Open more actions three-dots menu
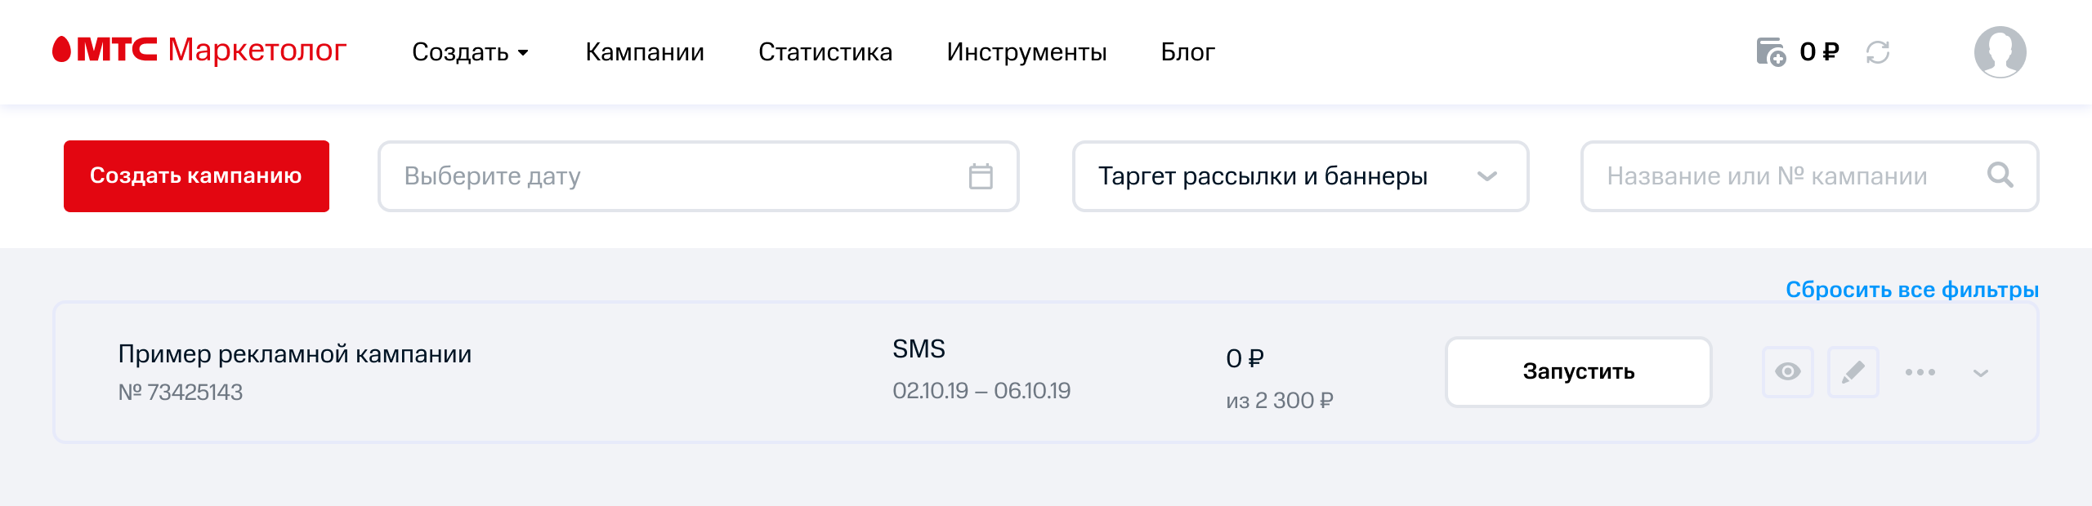Screen dimensions: 2092x506 1920,372
